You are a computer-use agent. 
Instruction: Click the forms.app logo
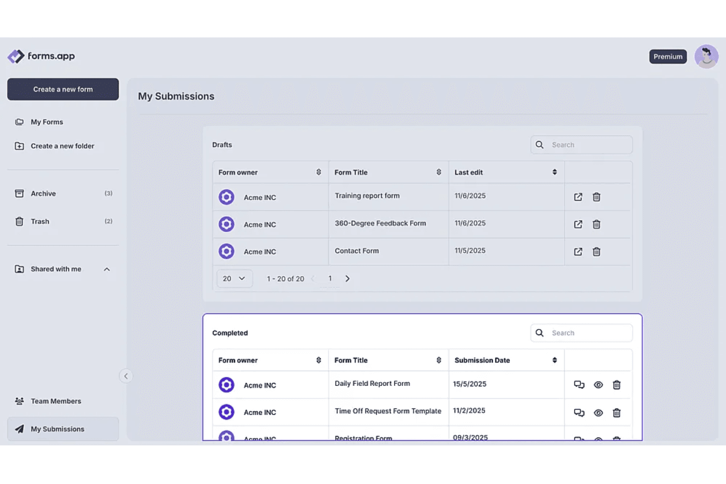[41, 56]
